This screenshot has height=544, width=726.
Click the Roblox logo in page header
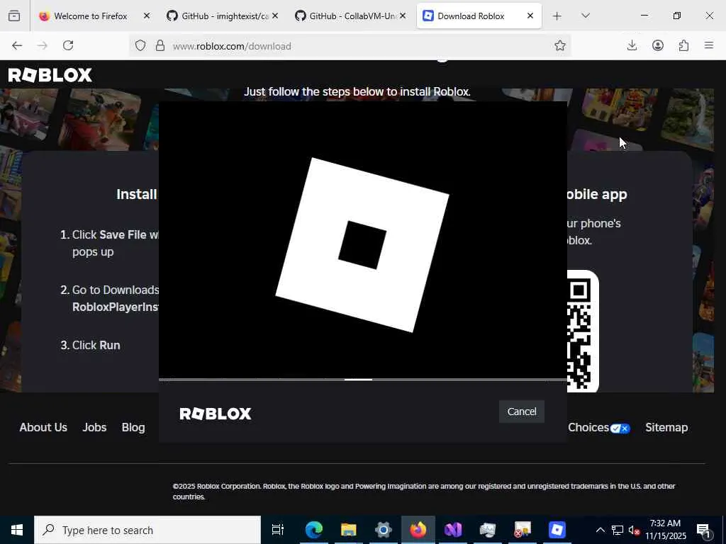(x=50, y=75)
